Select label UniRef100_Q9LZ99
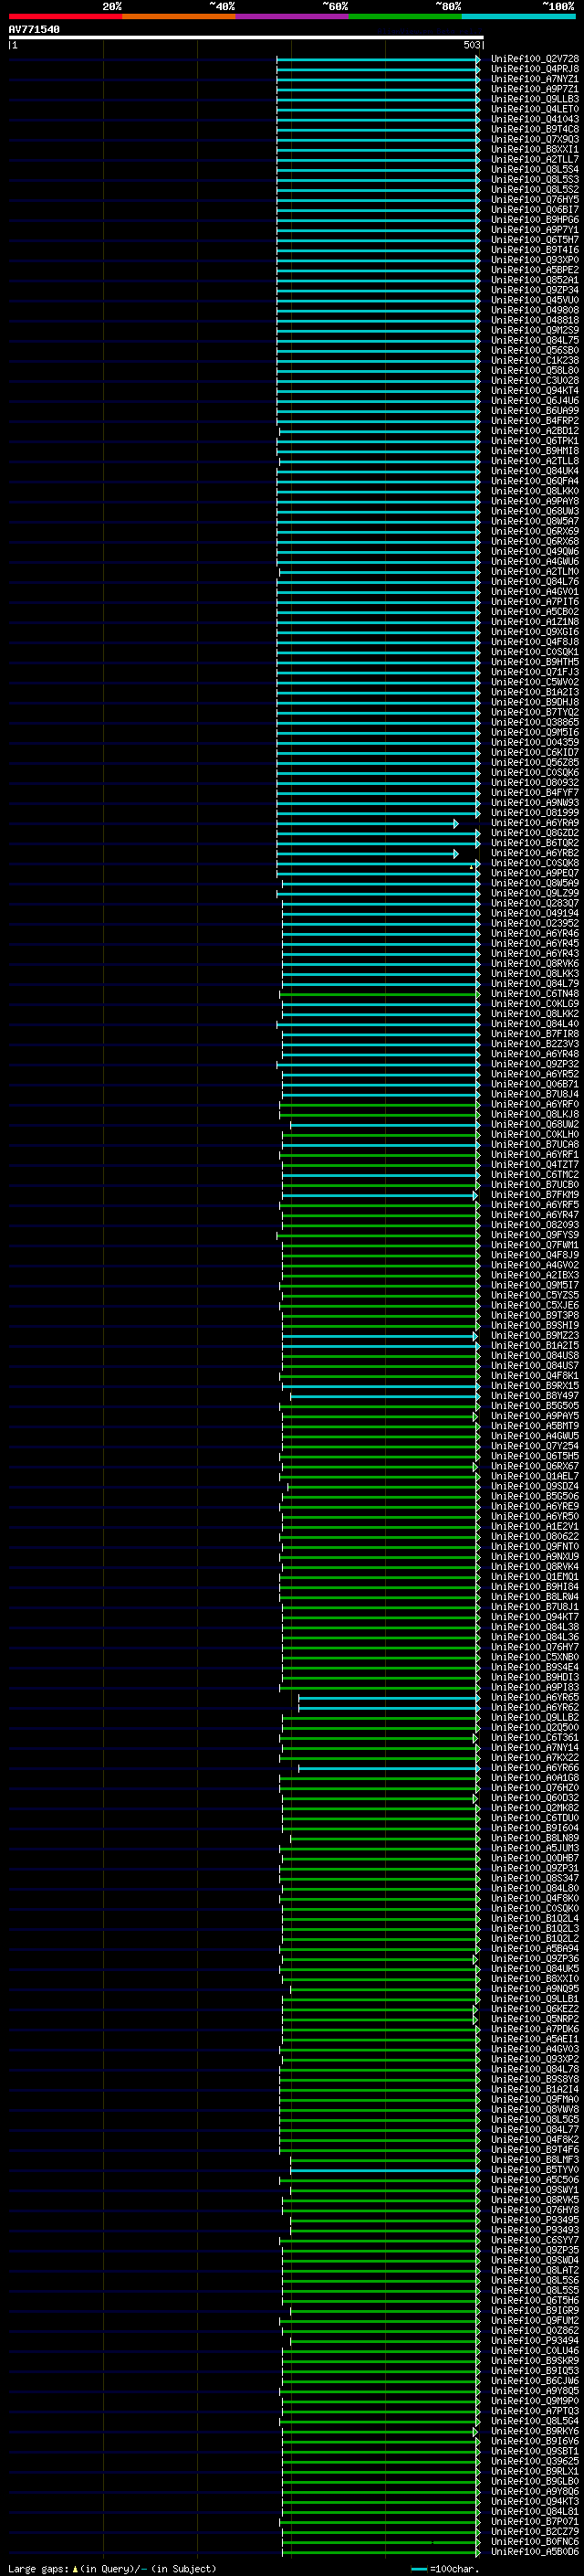 coord(534,893)
